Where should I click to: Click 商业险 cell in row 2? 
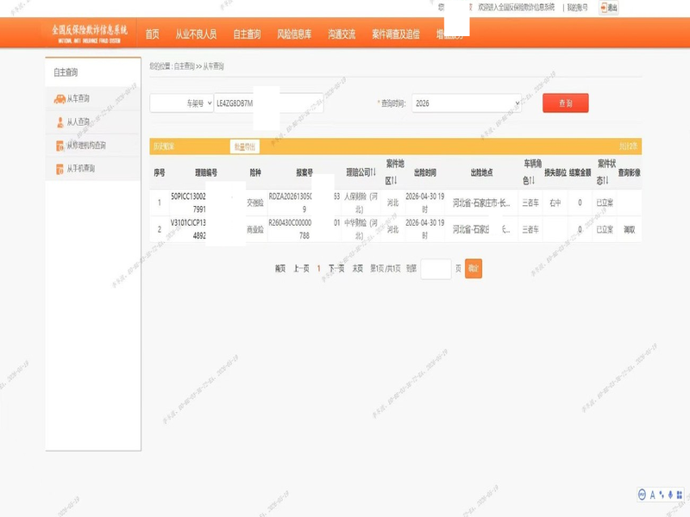coord(255,229)
